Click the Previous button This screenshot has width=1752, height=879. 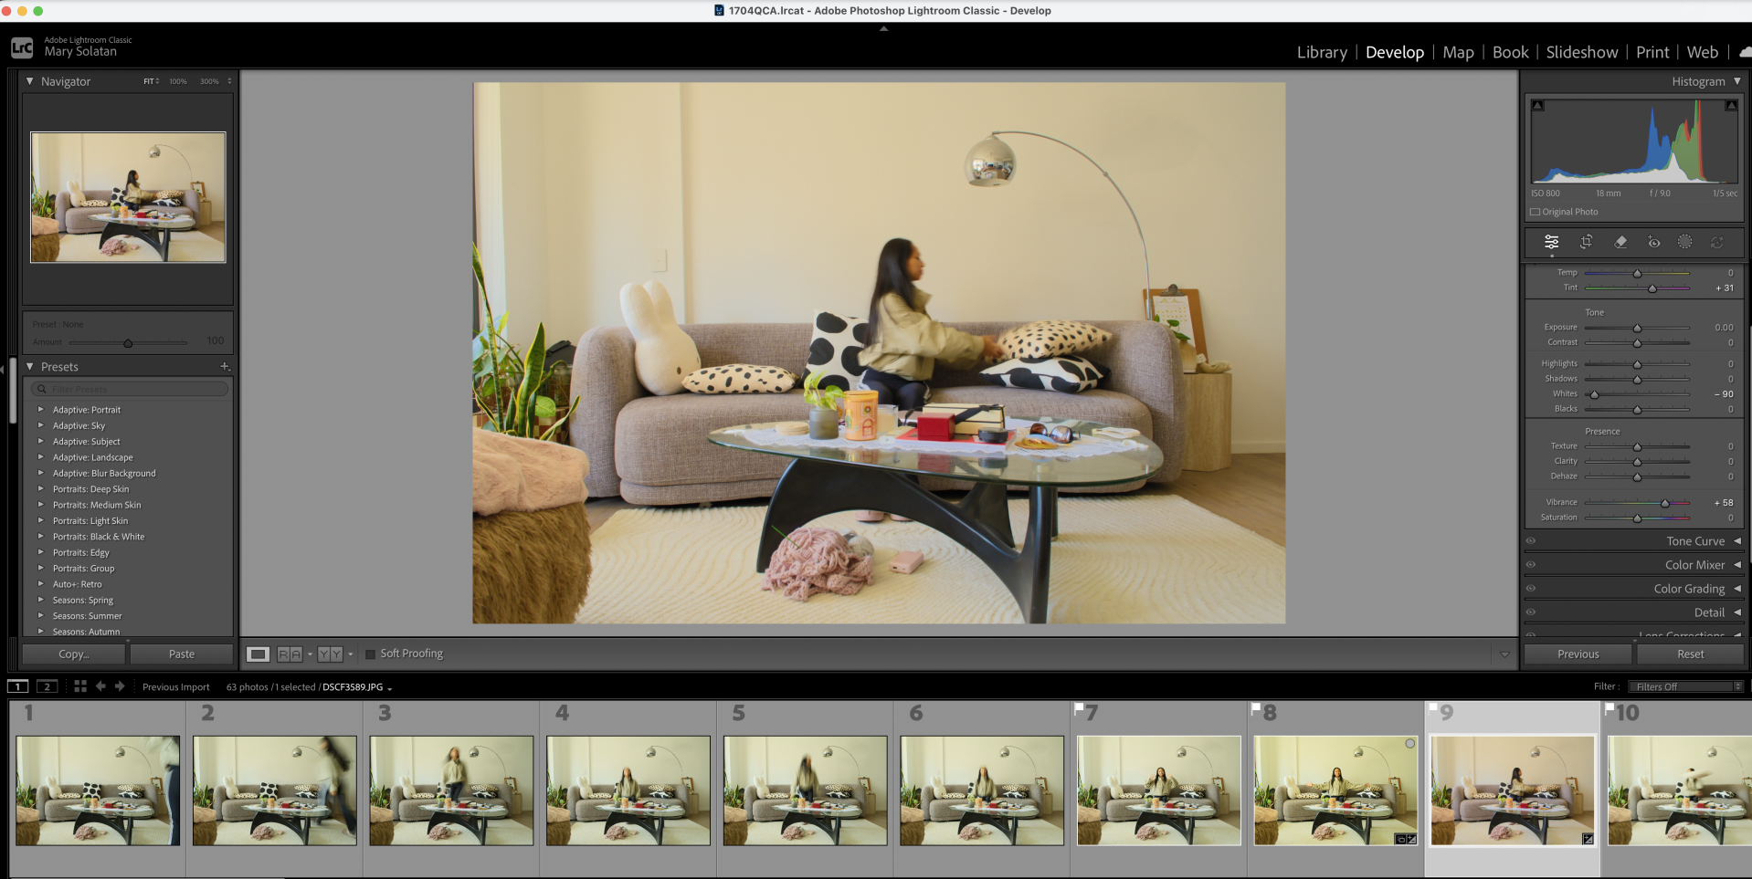click(x=1578, y=654)
